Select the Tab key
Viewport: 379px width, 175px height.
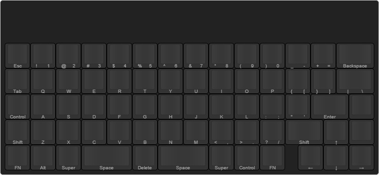(x=17, y=81)
